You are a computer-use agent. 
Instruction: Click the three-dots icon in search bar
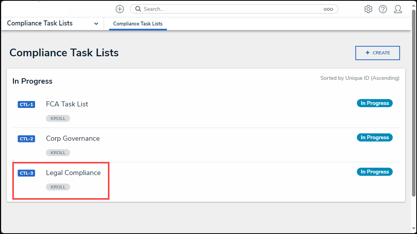coord(328,9)
